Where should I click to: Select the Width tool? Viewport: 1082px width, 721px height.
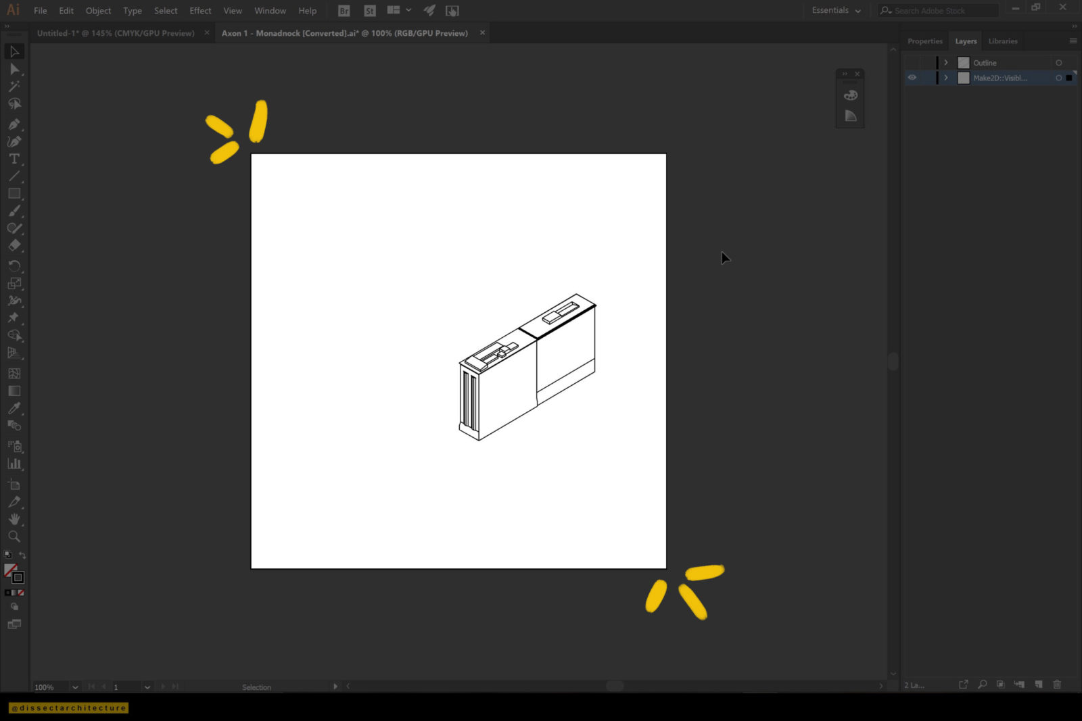coord(14,301)
